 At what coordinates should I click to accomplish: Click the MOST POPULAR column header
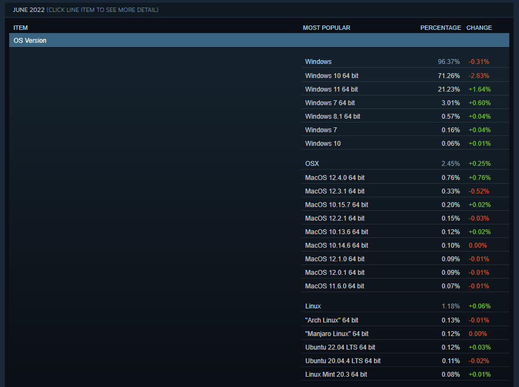coord(326,28)
